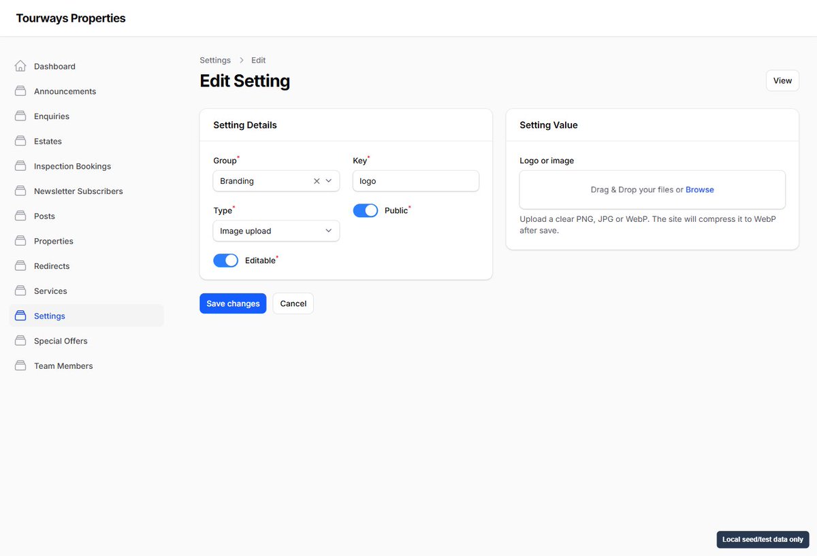Click the upload hint text about WebP
This screenshot has width=817, height=556.
tap(647, 225)
